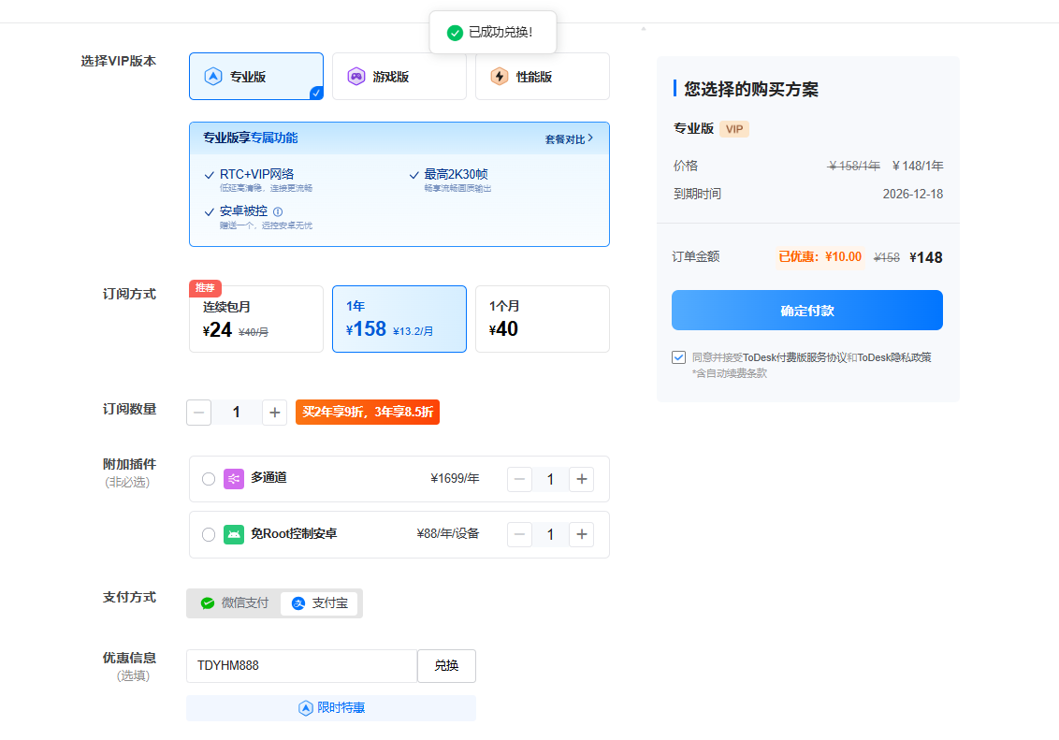Choose the 连续包月 subscription option
This screenshot has height=740, width=1059.
point(256,319)
